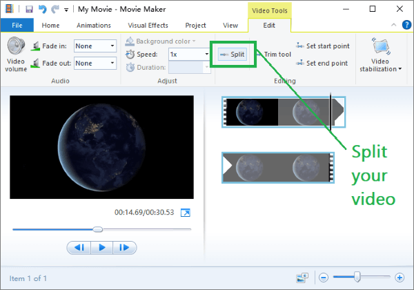Click the Video stabilization icon

point(380,46)
